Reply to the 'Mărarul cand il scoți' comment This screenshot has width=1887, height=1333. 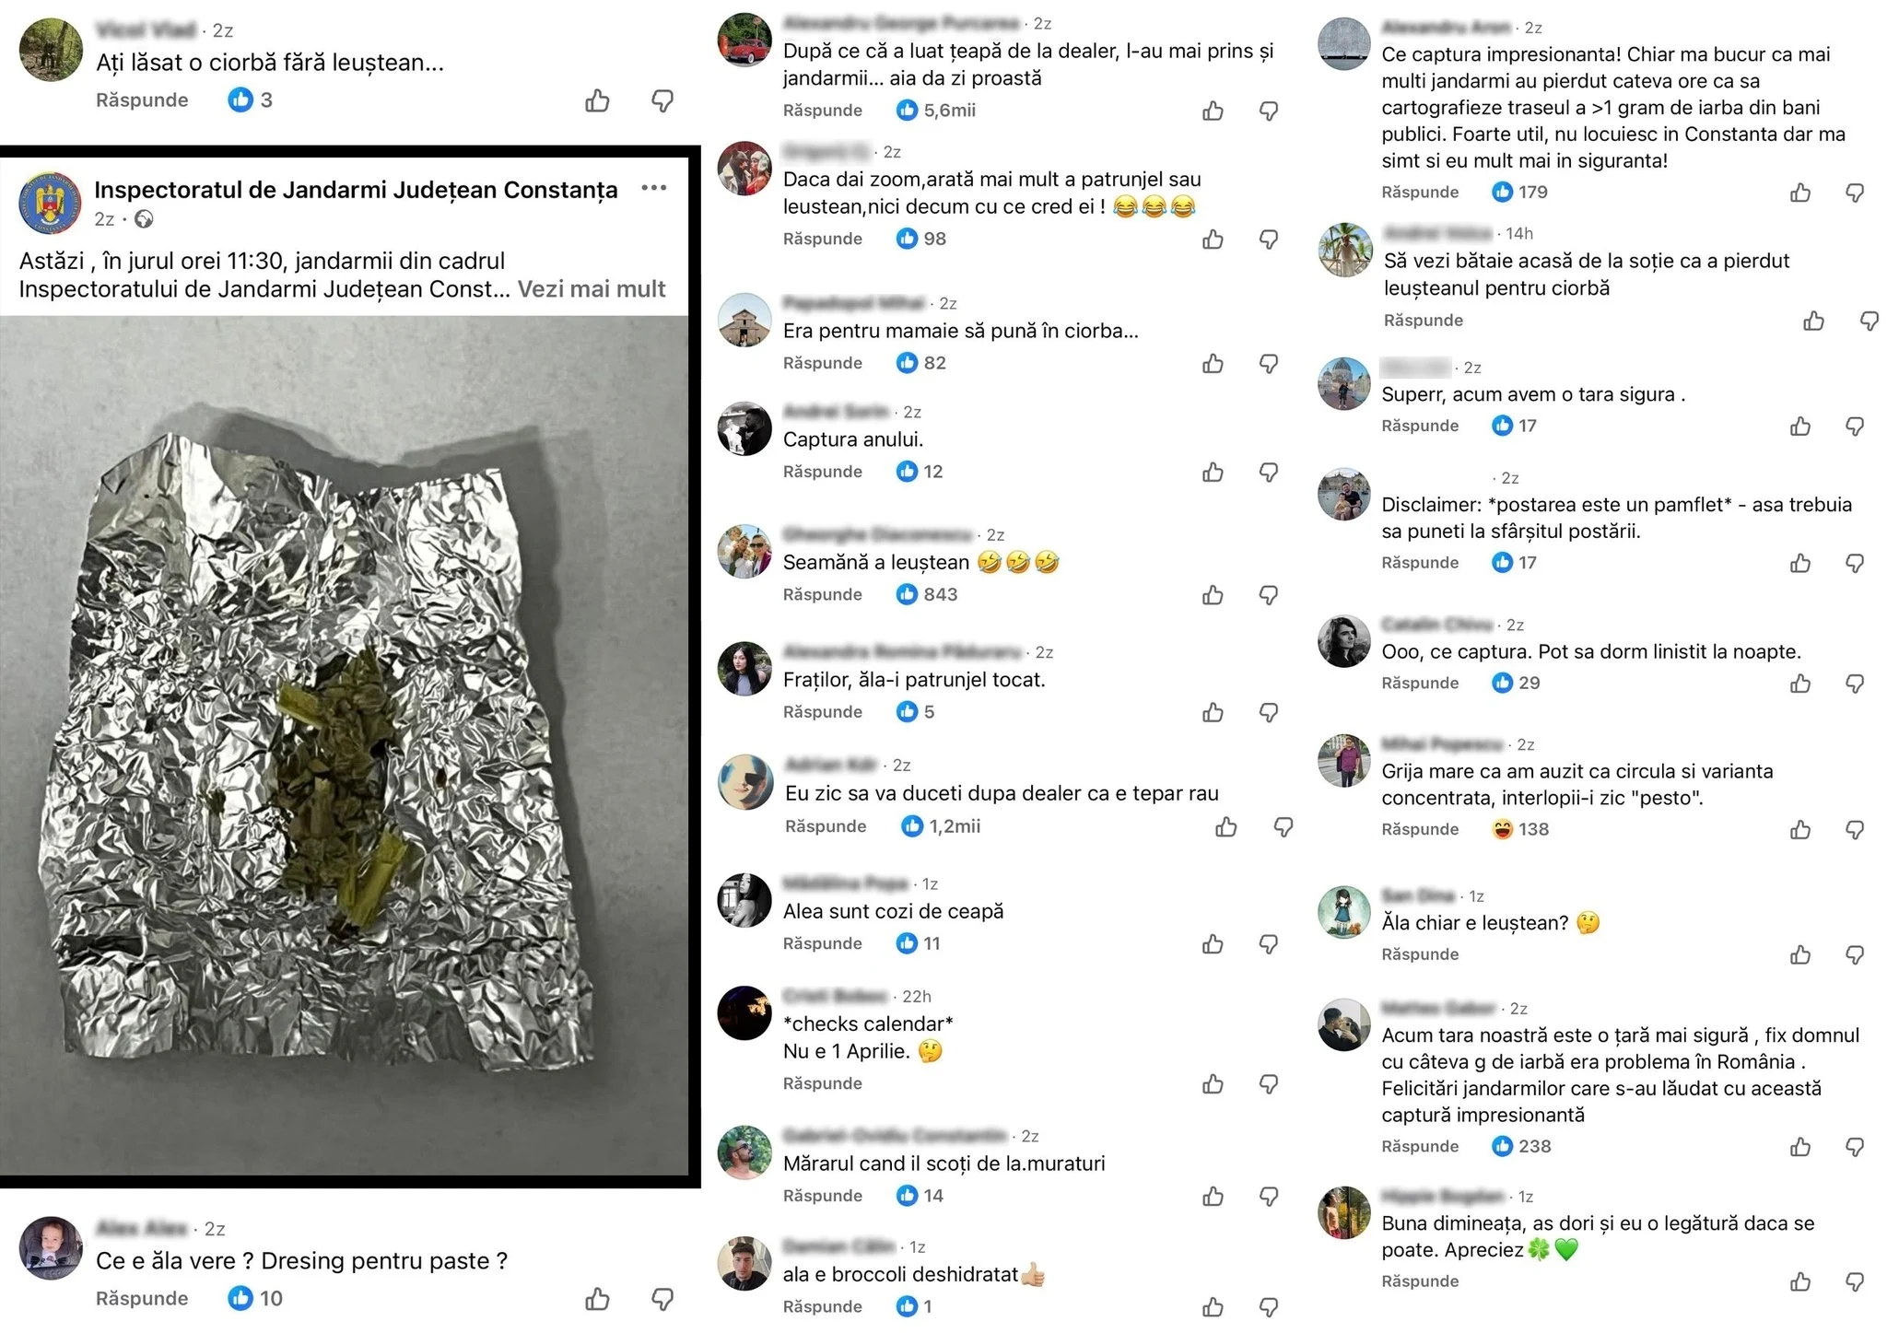822,1196
